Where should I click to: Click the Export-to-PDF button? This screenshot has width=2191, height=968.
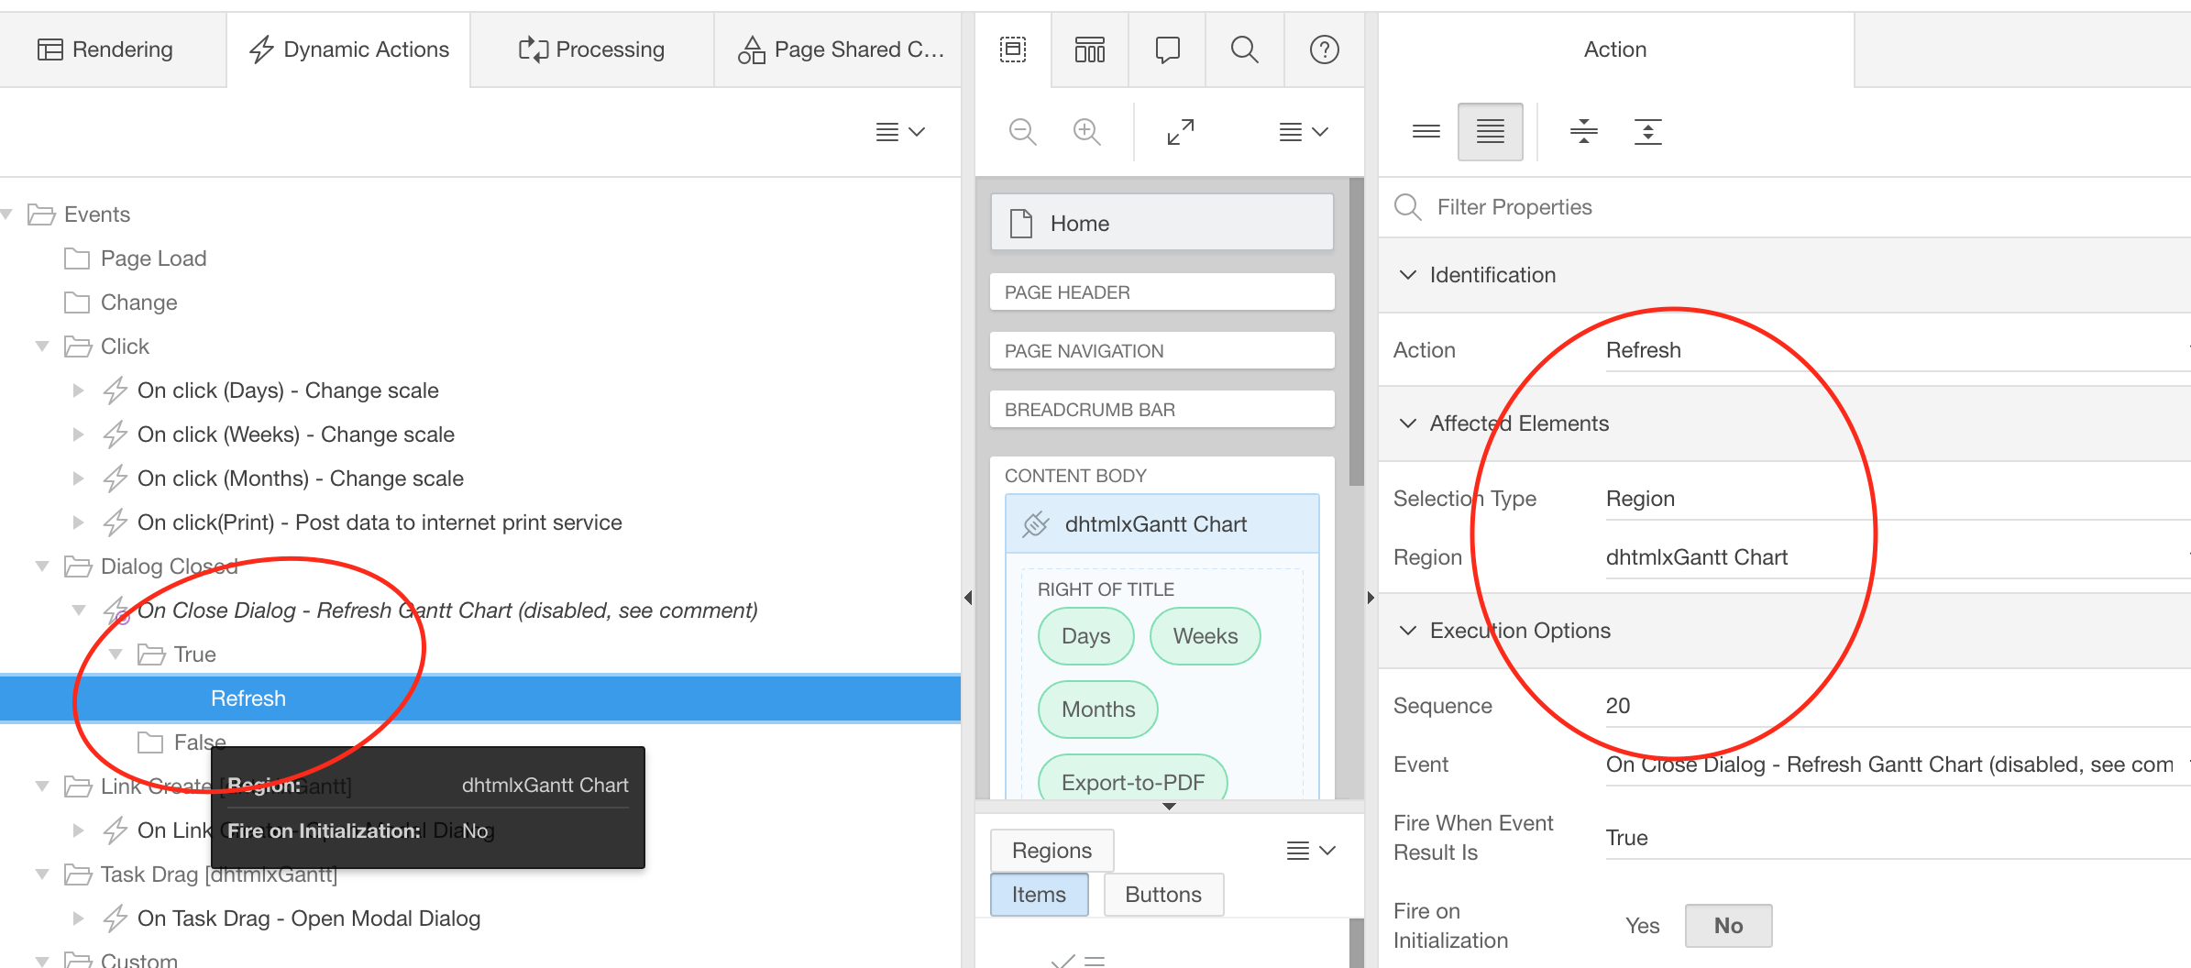(x=1132, y=781)
